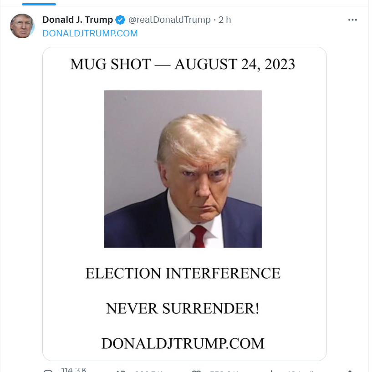Click the NEVER SURRENDER! text in image
The image size is (372, 372).
point(183,308)
